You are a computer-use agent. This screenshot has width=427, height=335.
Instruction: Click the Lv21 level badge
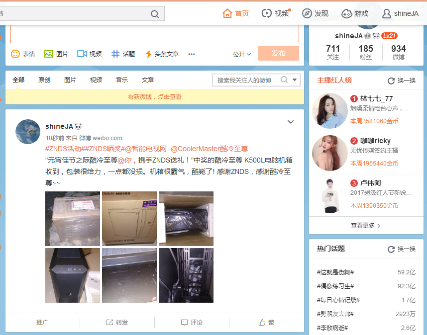click(x=389, y=36)
